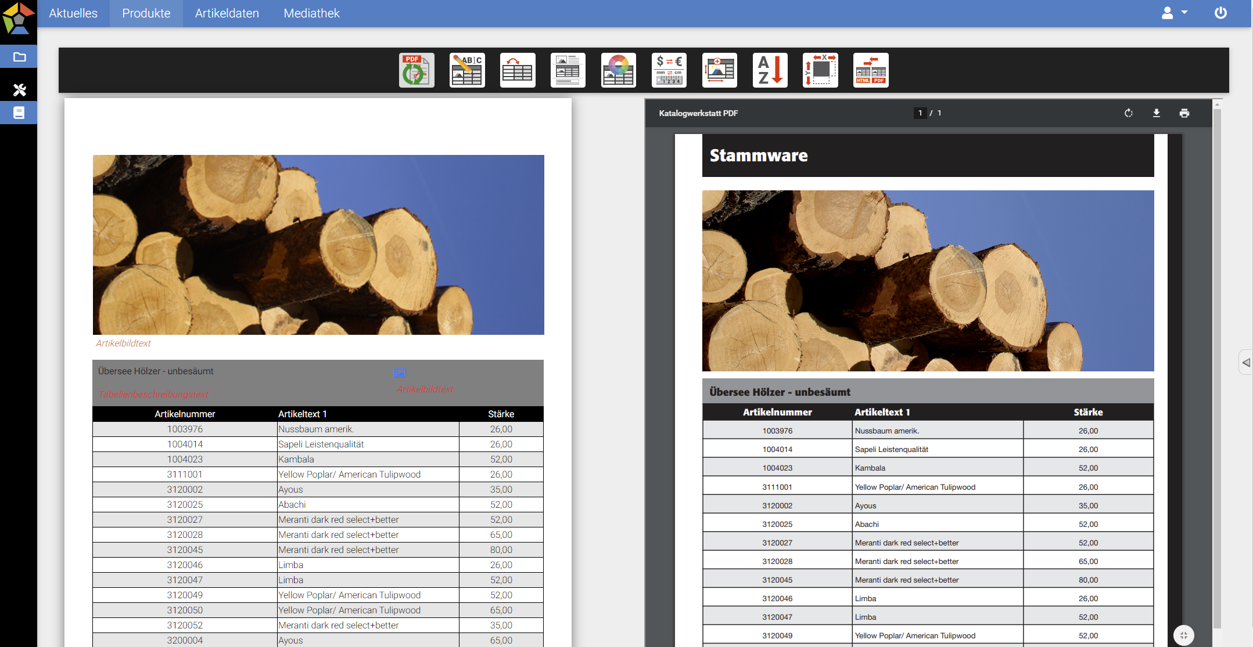Image resolution: width=1253 pixels, height=647 pixels.
Task: Open the X/Y dimension resize tool
Action: tap(820, 70)
